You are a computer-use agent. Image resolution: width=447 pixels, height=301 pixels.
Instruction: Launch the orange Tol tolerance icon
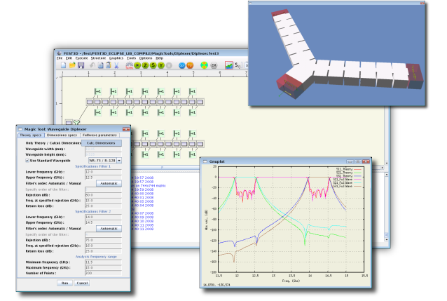coord(190,65)
